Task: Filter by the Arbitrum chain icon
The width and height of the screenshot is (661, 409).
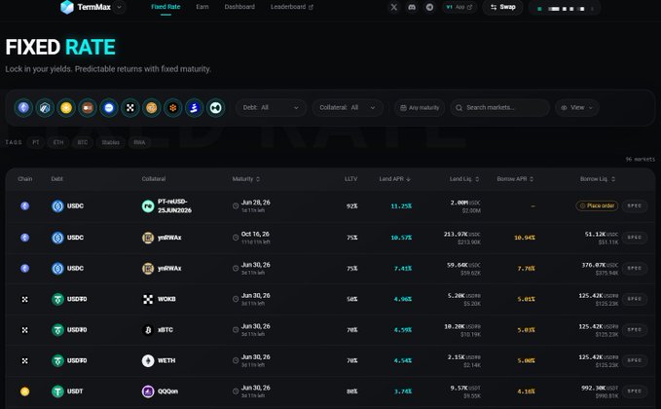Action: coord(45,108)
